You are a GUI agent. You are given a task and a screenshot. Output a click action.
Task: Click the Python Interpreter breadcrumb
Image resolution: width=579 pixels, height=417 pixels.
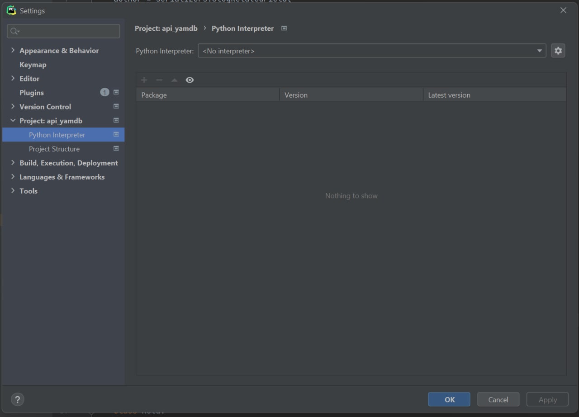coord(242,28)
